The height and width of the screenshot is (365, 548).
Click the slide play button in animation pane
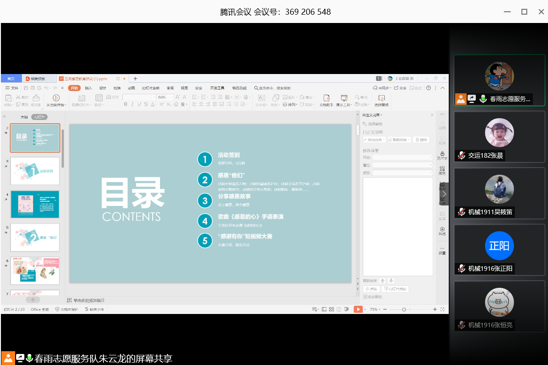click(371, 289)
